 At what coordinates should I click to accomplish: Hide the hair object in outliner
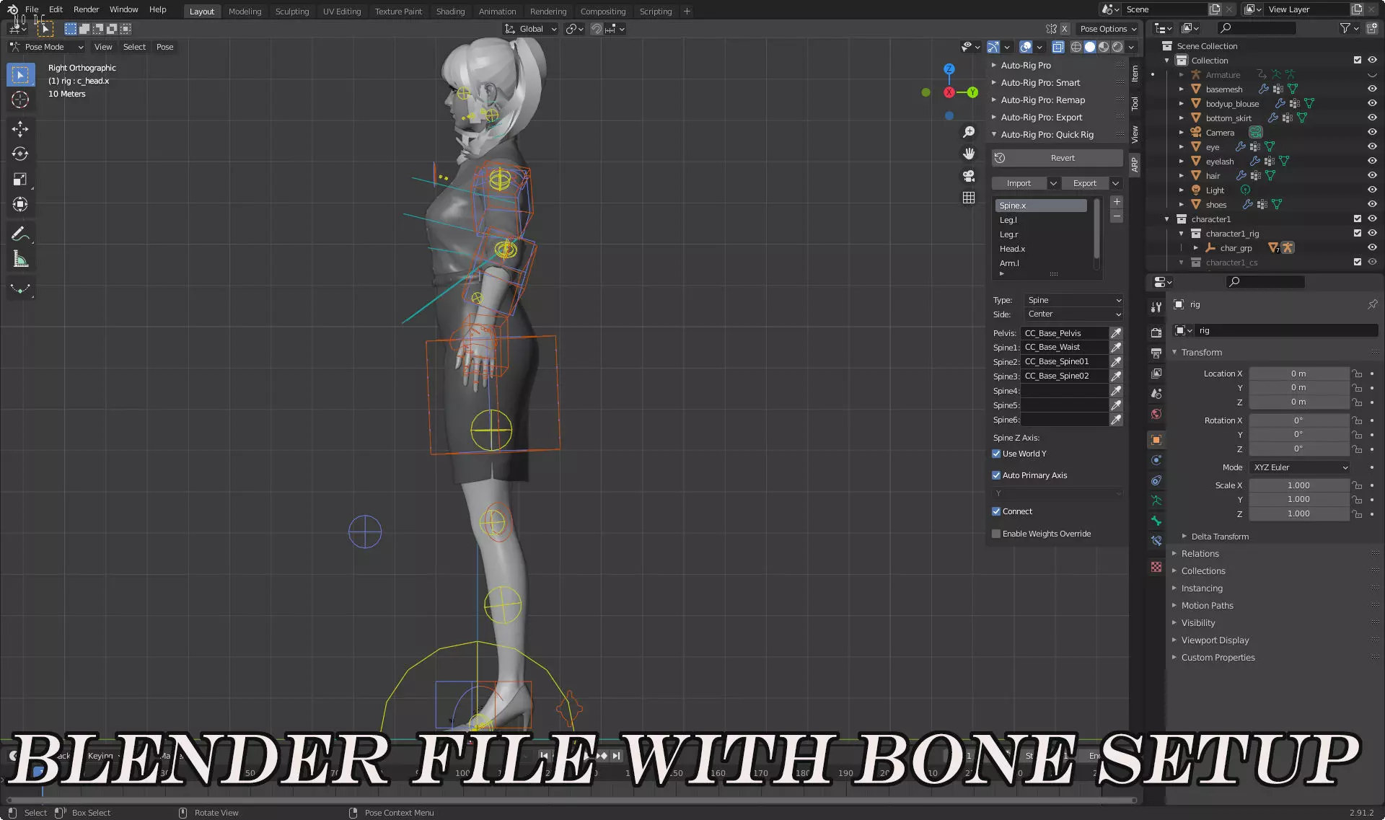[x=1372, y=175]
